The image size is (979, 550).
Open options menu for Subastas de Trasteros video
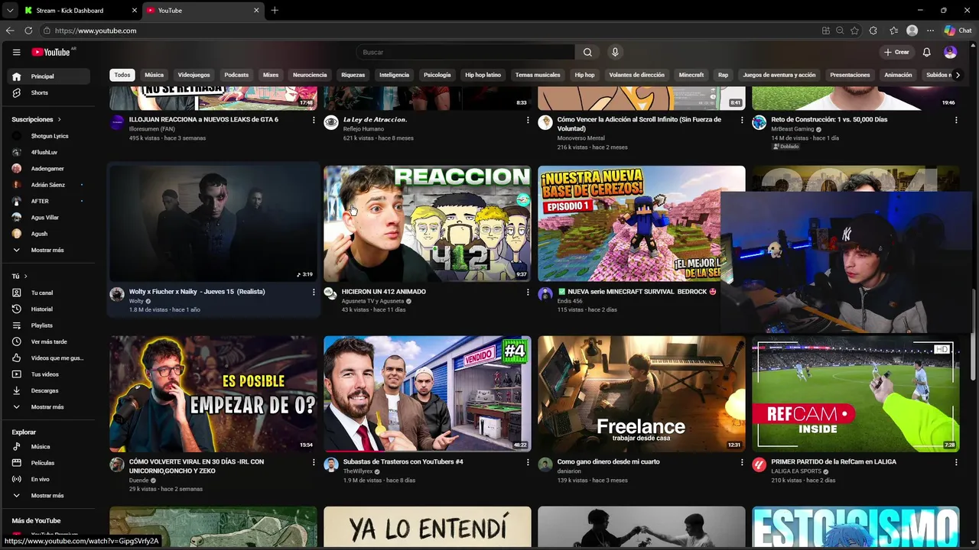pos(528,462)
